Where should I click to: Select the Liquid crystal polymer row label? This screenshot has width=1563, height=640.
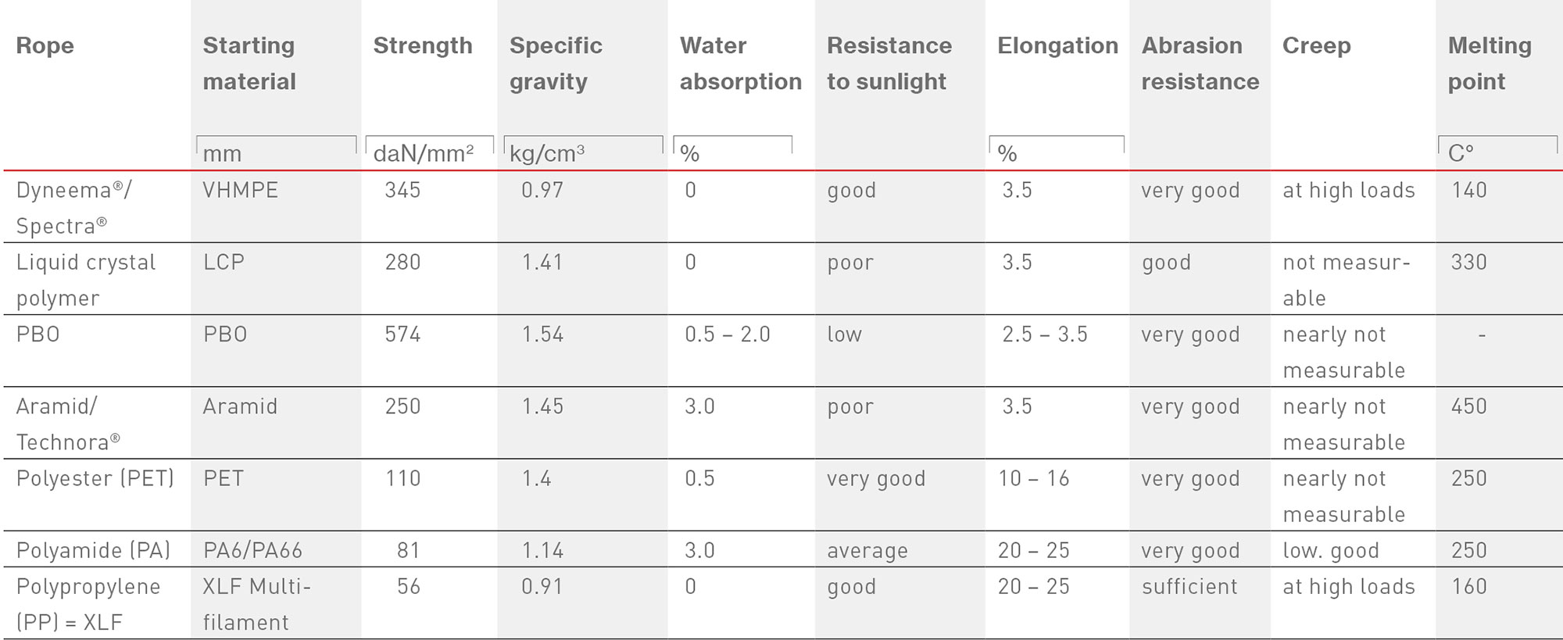point(86,280)
